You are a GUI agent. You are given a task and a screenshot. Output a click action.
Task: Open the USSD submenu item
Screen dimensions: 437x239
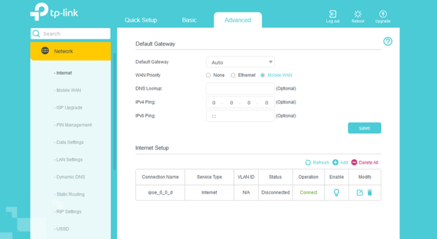(x=62, y=229)
